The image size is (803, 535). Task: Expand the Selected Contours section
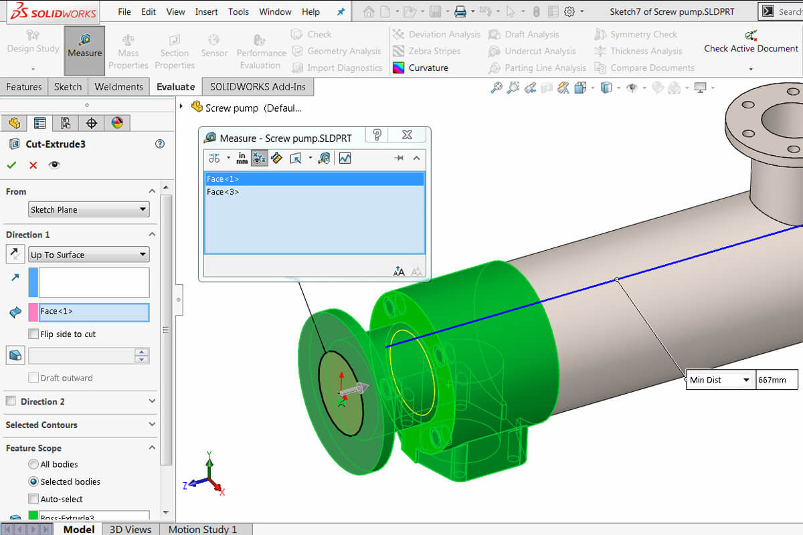pos(152,425)
